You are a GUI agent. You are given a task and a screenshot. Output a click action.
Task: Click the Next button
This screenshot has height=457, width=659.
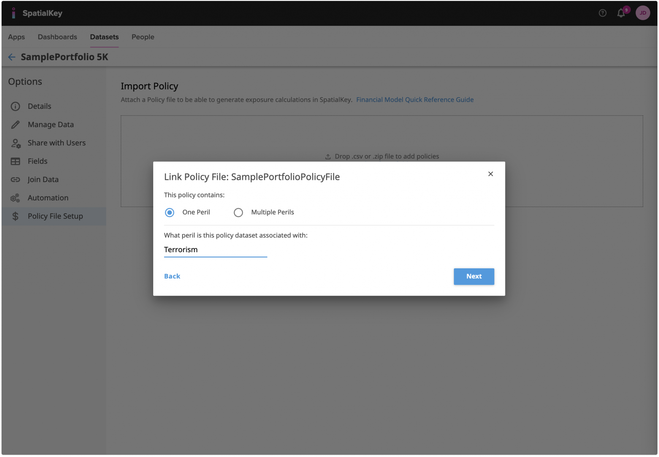click(x=473, y=277)
